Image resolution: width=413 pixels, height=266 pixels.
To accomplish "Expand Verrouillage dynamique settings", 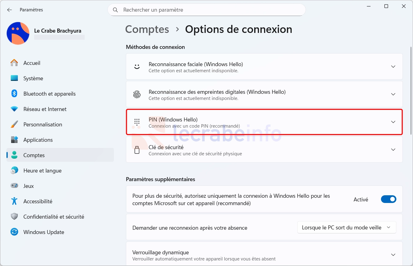I will 264,255.
